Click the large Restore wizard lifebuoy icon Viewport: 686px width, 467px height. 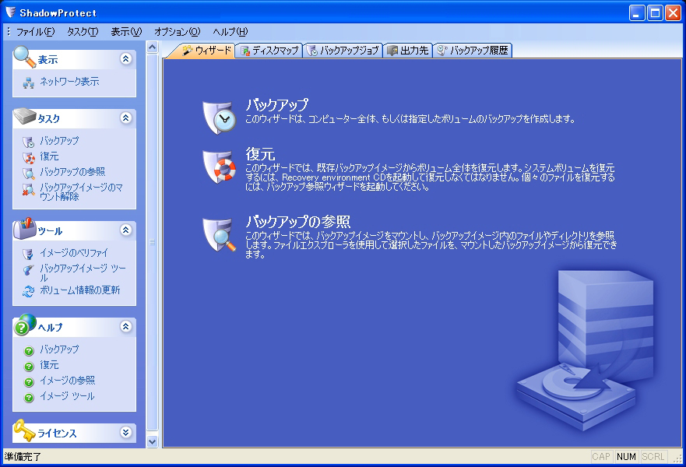220,167
